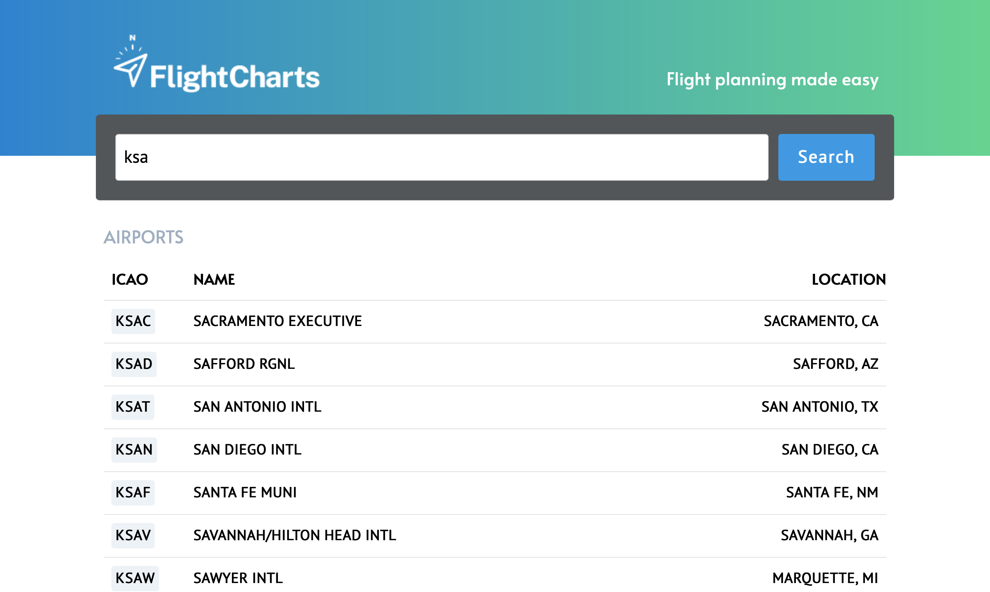Viewport: 990px width, 592px height.
Task: Open the SAVANNAH/HILTON HEAD INTL entry
Action: [x=295, y=536]
